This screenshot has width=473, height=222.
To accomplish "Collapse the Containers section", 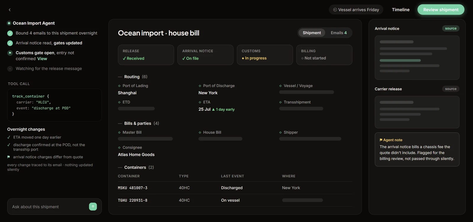I will (x=120, y=167).
